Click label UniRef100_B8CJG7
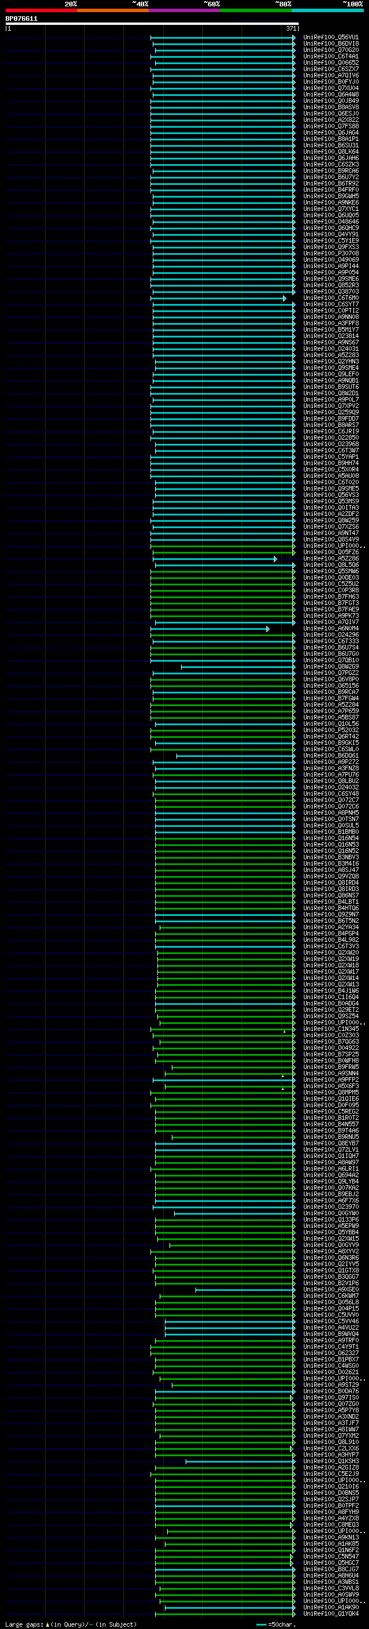The height and width of the screenshot is (1629, 369). pyautogui.click(x=331, y=1569)
